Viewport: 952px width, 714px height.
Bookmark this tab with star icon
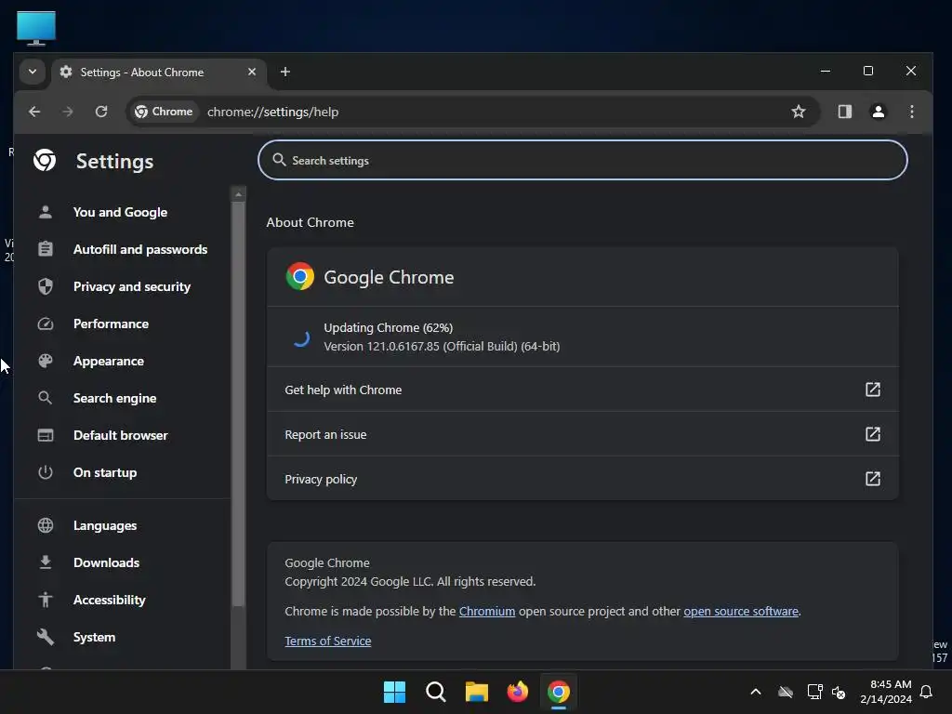coord(799,112)
